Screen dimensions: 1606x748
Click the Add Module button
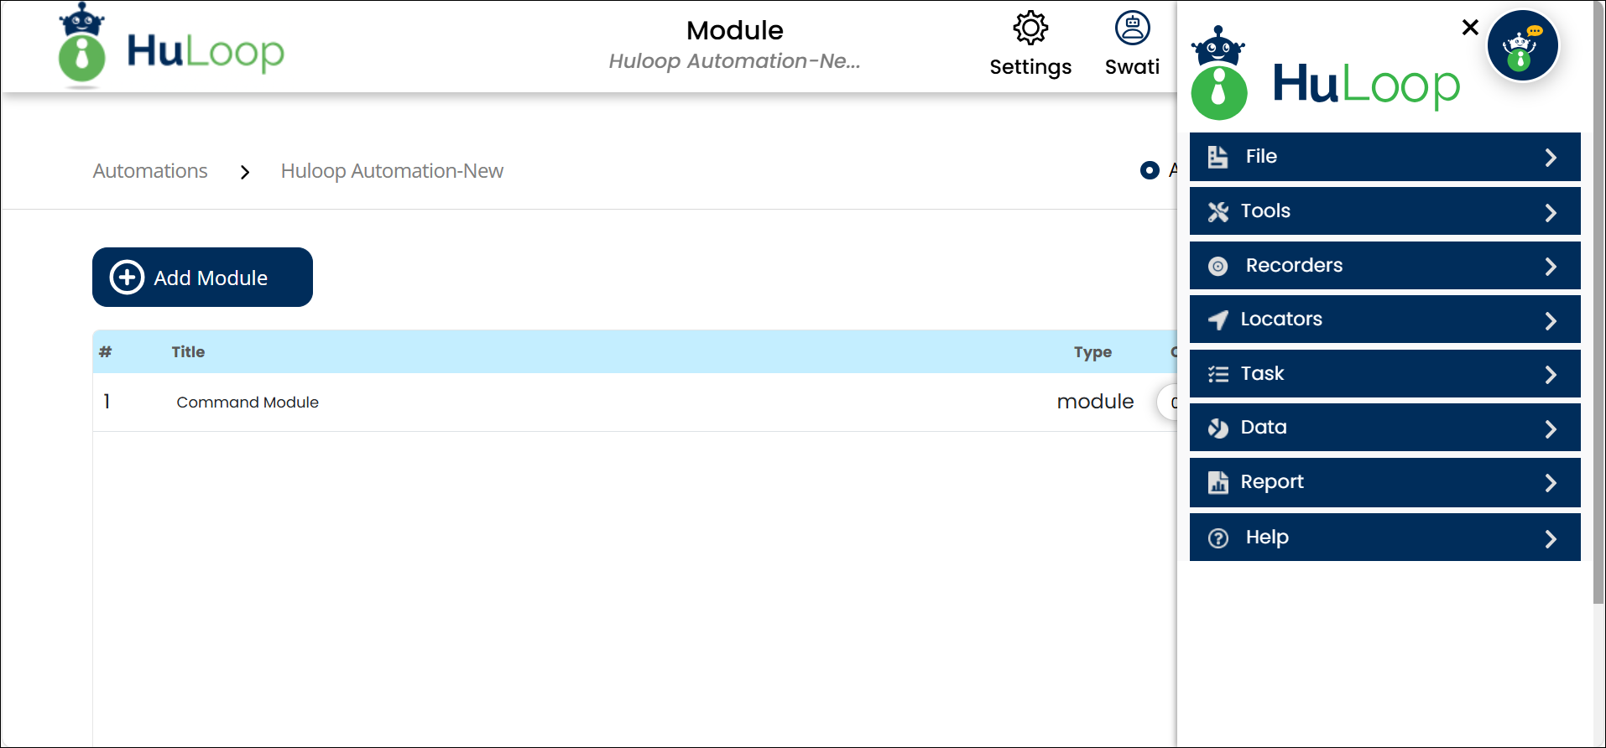202,278
